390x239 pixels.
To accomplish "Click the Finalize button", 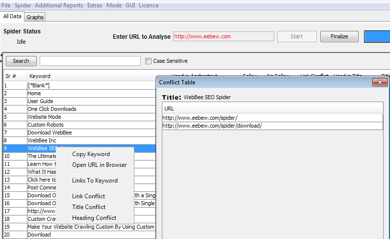I will pyautogui.click(x=339, y=36).
